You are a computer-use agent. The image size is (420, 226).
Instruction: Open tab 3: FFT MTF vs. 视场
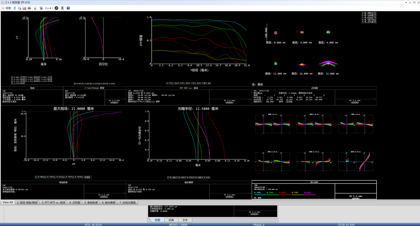tap(53, 202)
